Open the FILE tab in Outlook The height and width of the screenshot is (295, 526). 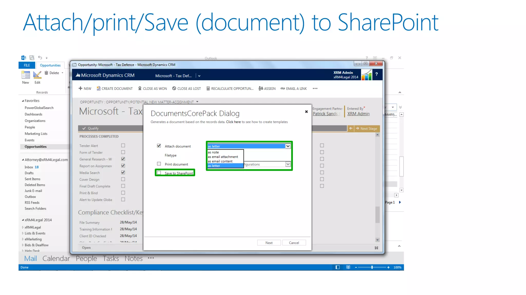click(27, 65)
